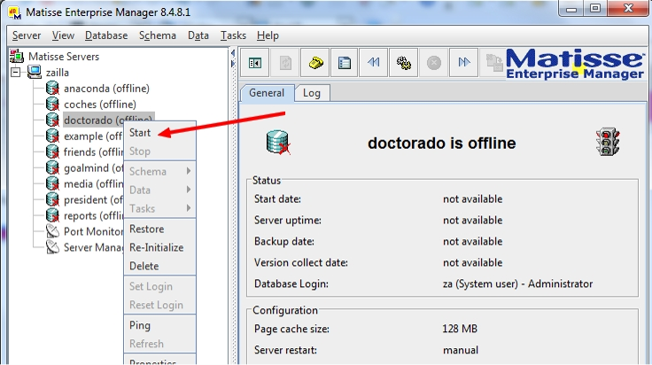Select coches (offline) in the tree

tap(100, 104)
